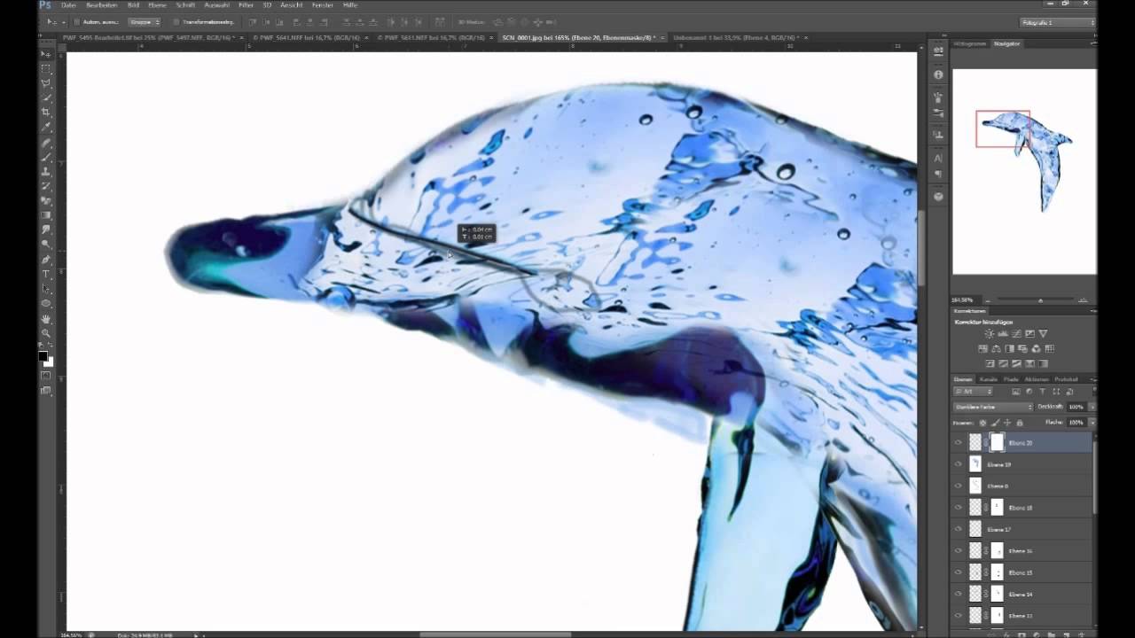Select the Move tool
The image size is (1135, 638).
tap(46, 54)
